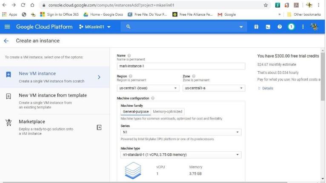
Task: Click the Marketplace shopping cart icon
Action: [x=9, y=122]
